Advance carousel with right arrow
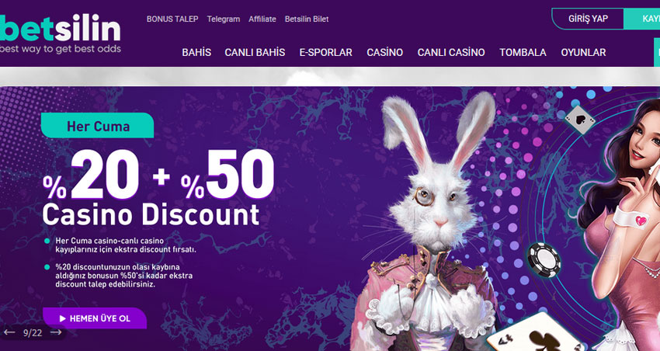The image size is (660, 351). [56, 332]
